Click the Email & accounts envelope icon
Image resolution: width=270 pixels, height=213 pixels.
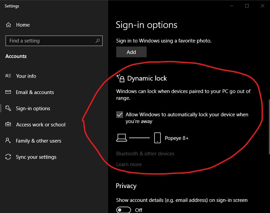pyautogui.click(x=8, y=92)
